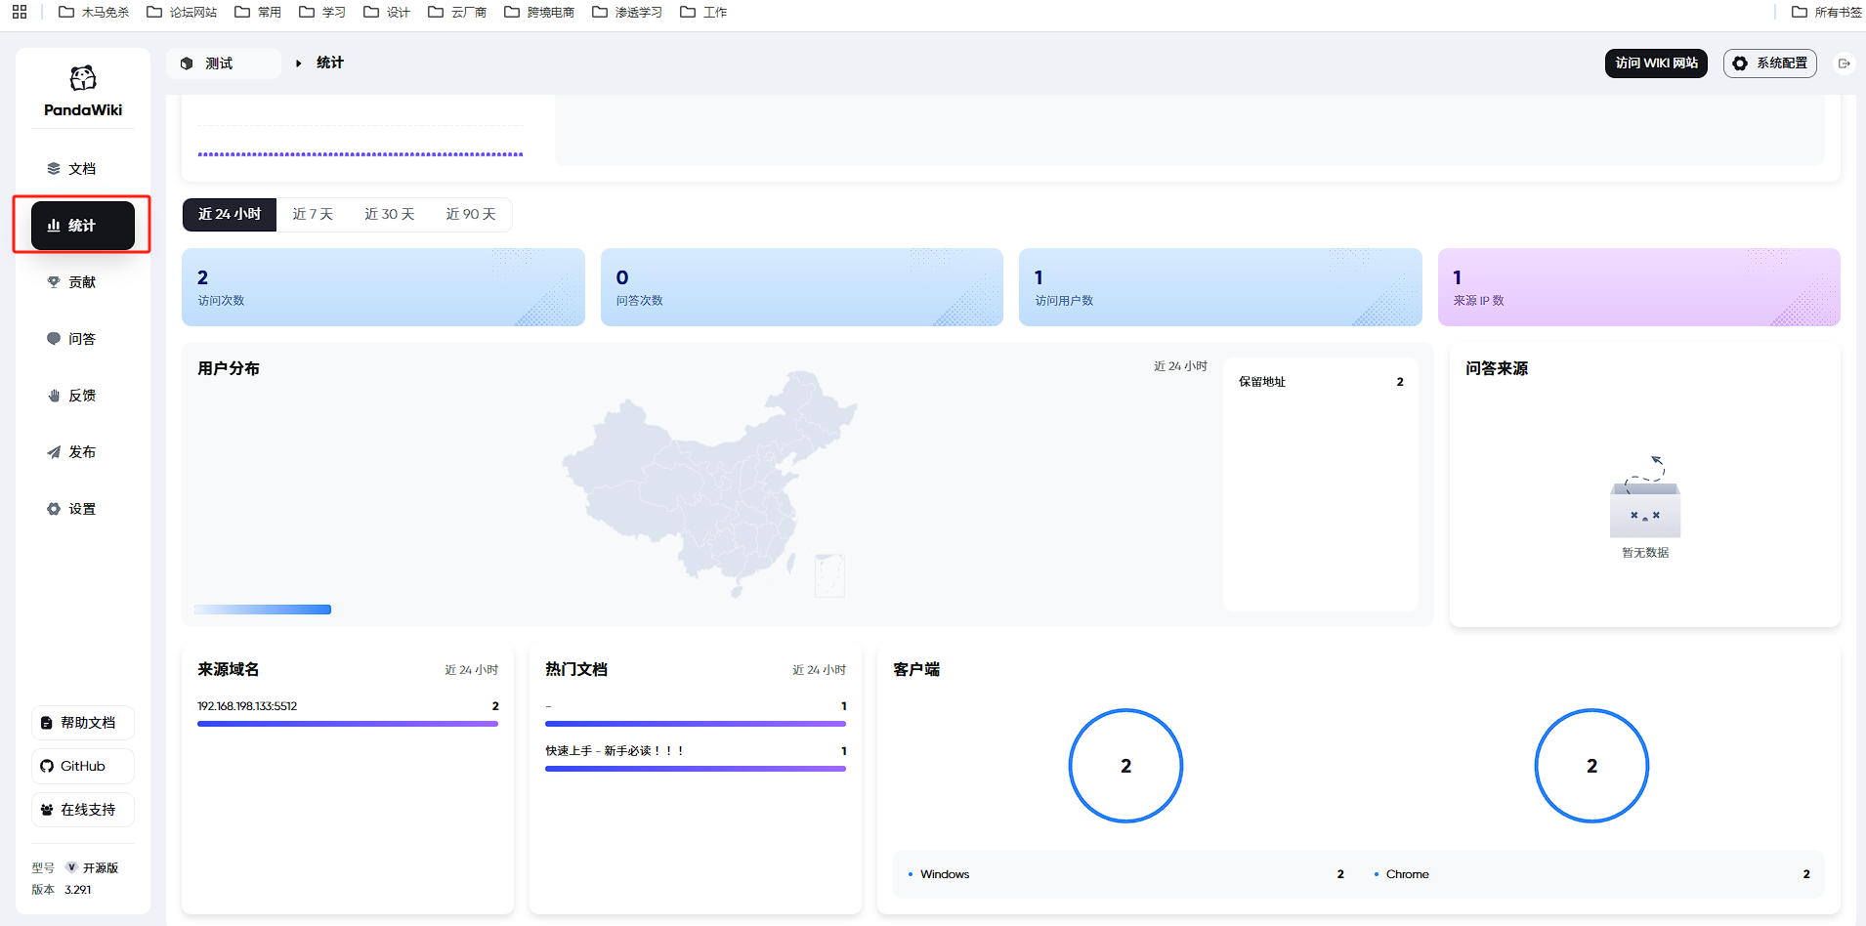Click the 访问 WIKI 网站 button
Screen dimensions: 1866x926
point(1656,63)
